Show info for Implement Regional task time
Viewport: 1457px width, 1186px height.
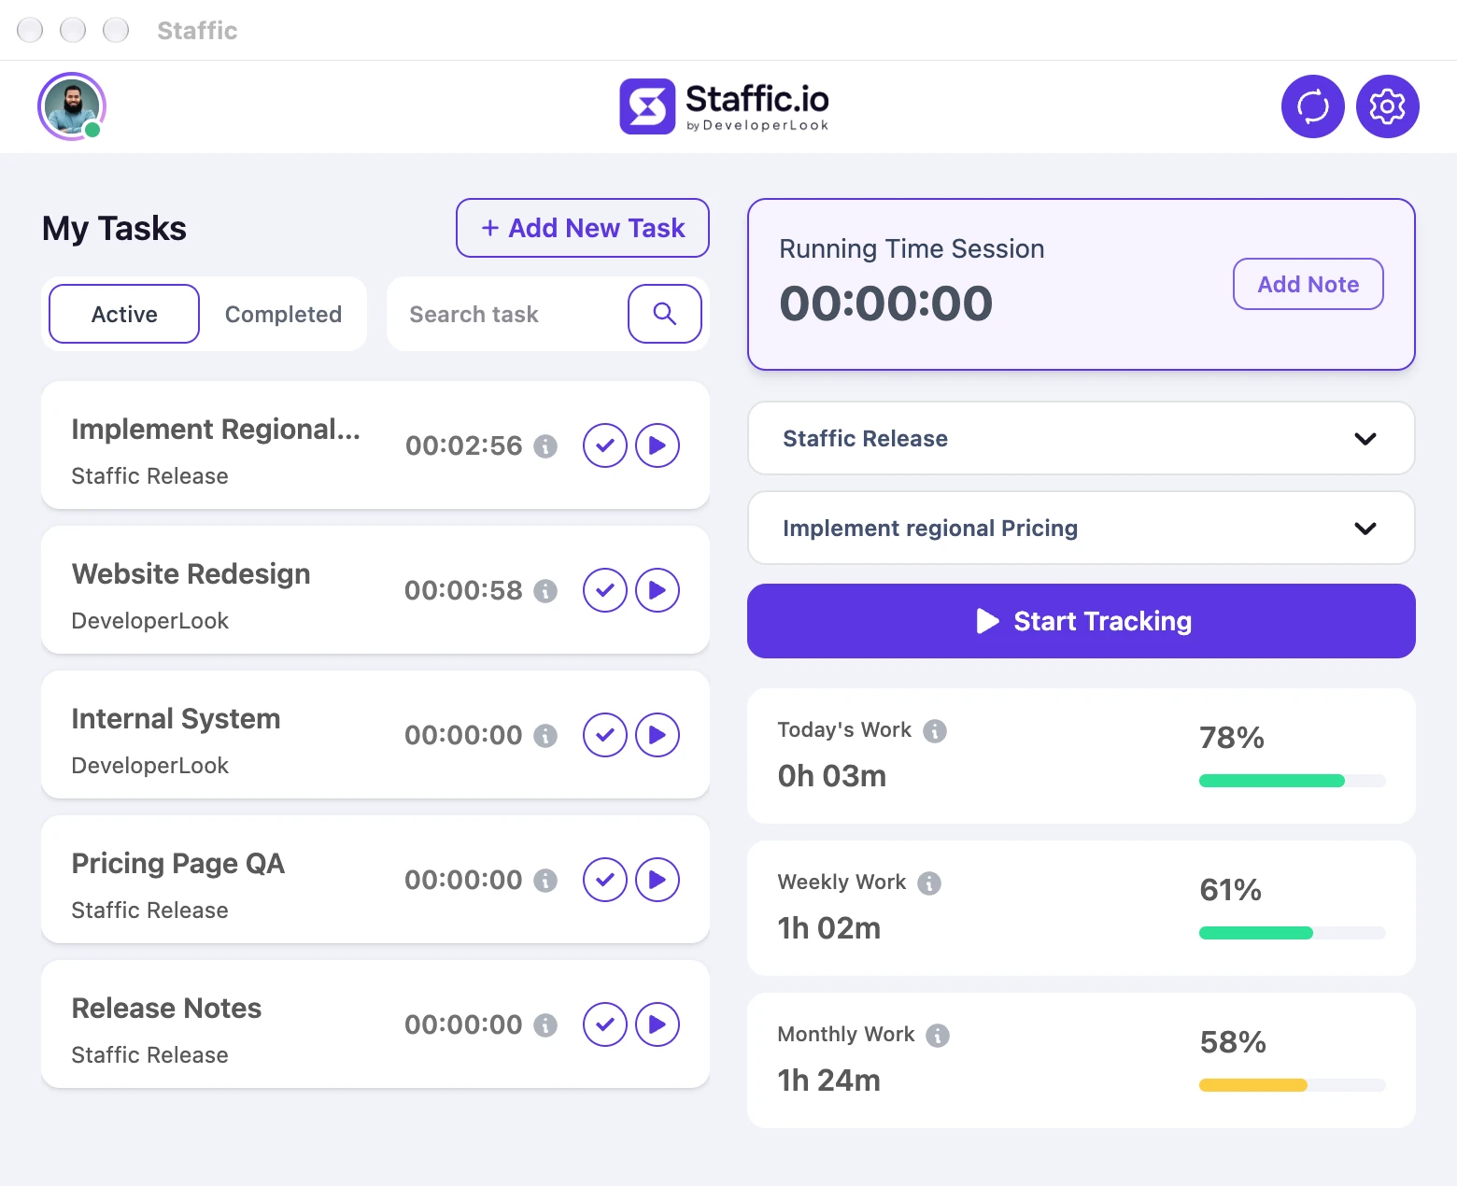pyautogui.click(x=545, y=446)
